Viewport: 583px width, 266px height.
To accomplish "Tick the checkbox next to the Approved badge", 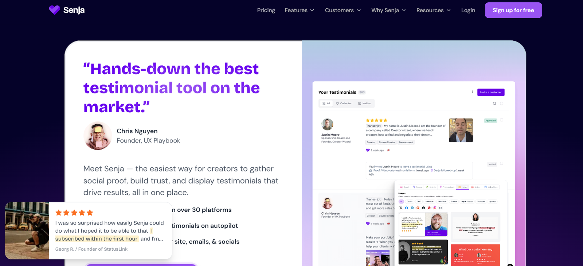I will [502, 120].
